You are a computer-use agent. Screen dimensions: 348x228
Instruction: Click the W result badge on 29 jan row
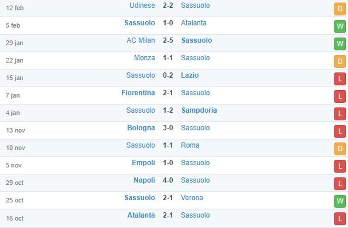[x=340, y=44]
